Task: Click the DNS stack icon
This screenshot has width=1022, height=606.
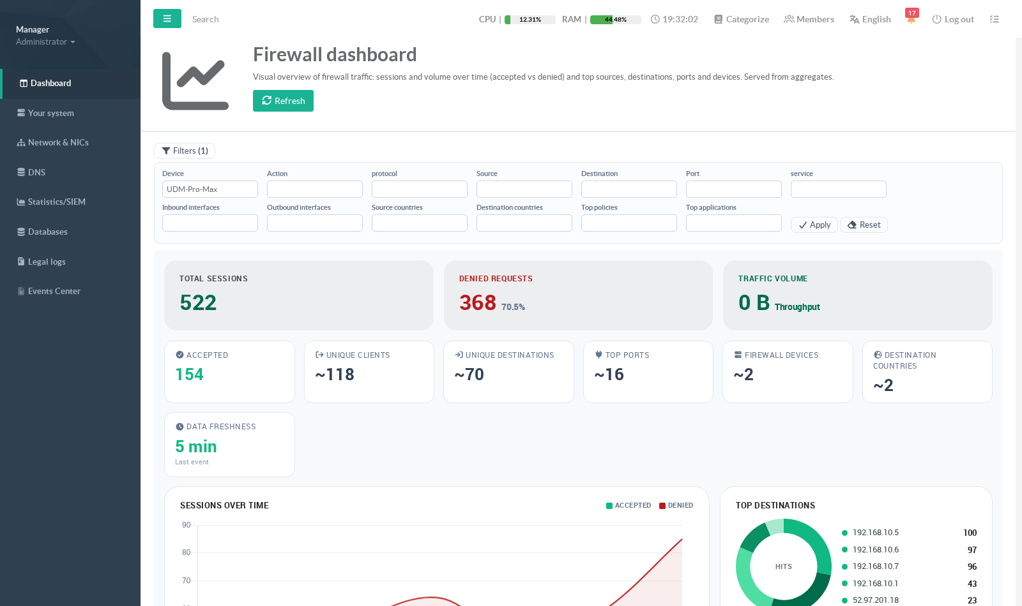Action: tap(21, 172)
